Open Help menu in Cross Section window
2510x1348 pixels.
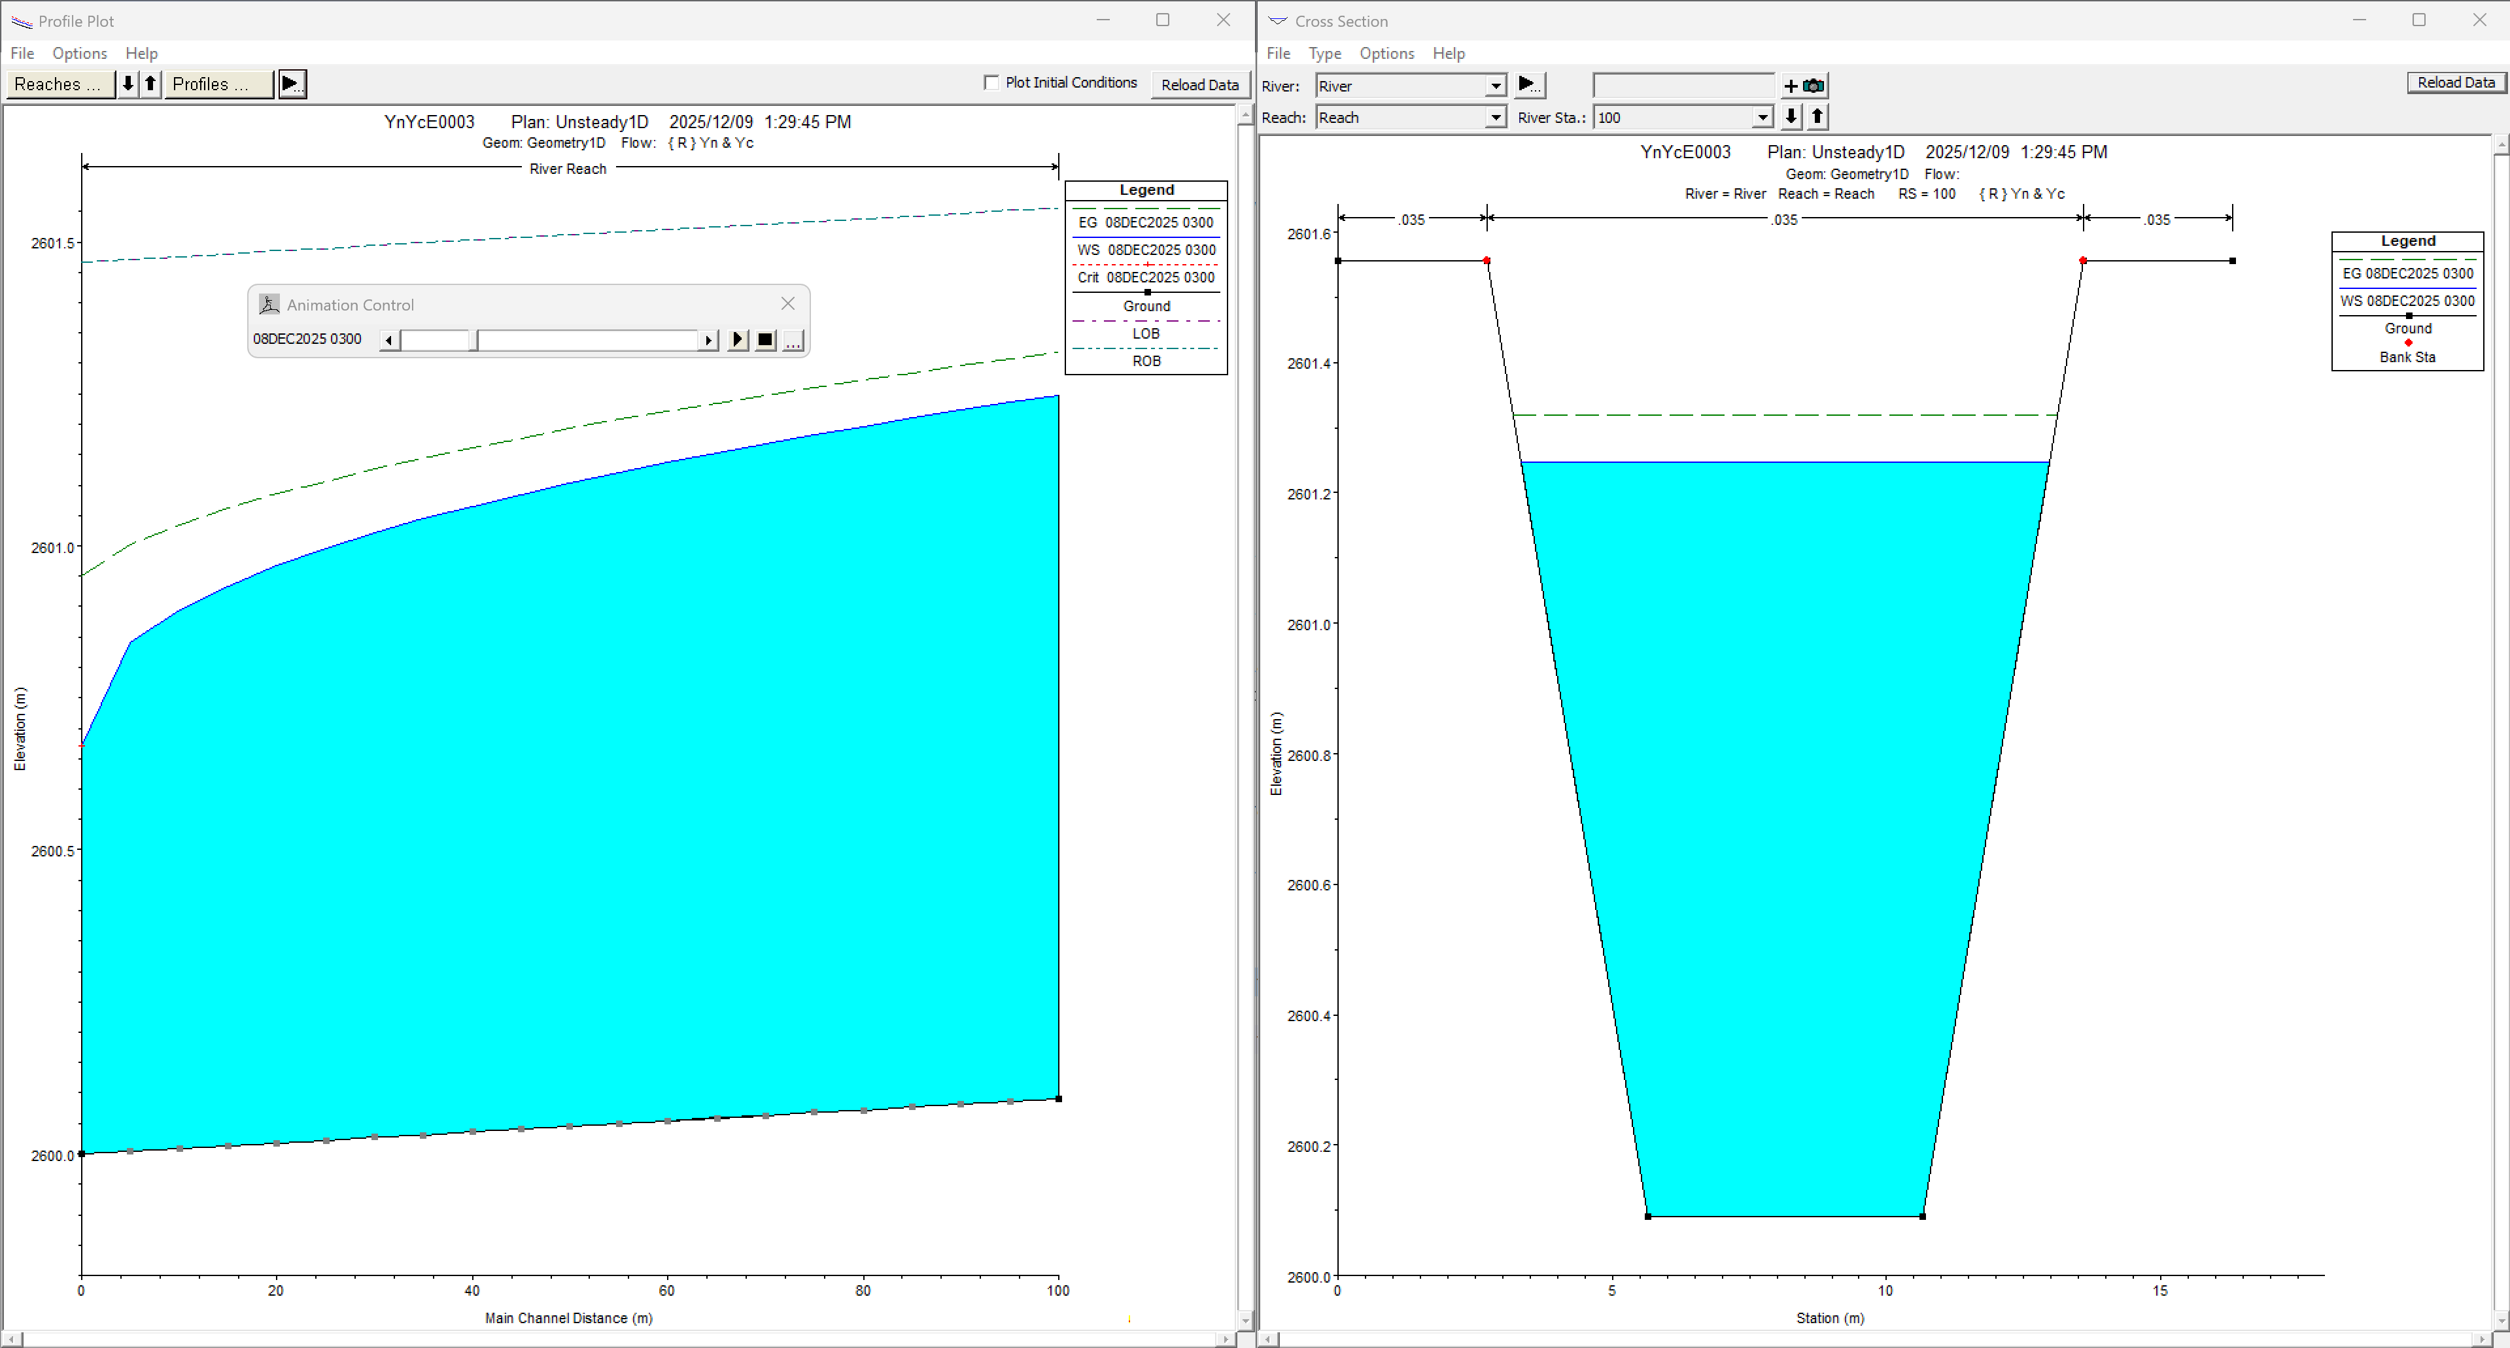[x=1448, y=52]
